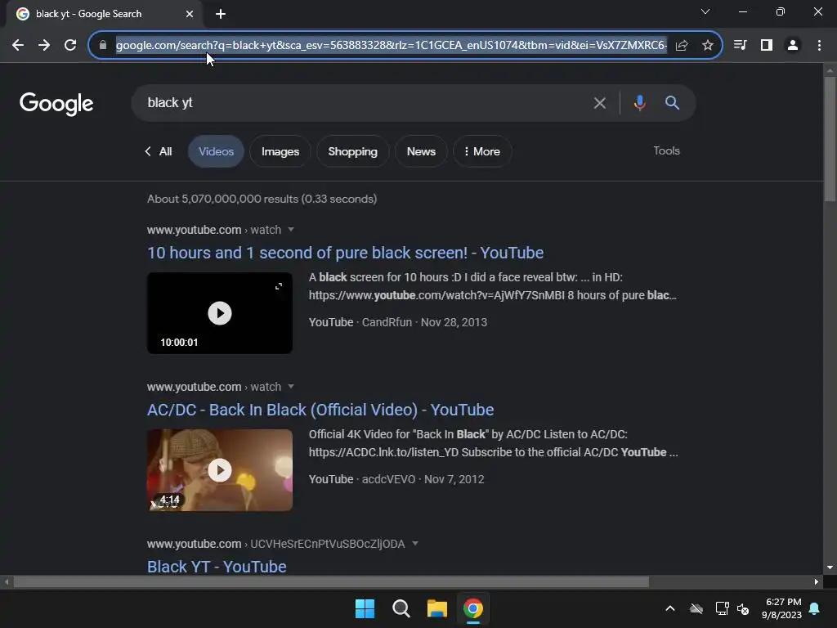Close the black yt Google Search tab
This screenshot has height=628, width=837.
pos(190,14)
